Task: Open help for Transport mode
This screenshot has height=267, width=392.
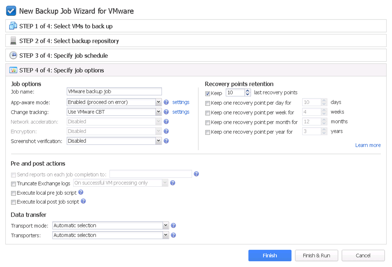Action: pos(173,226)
